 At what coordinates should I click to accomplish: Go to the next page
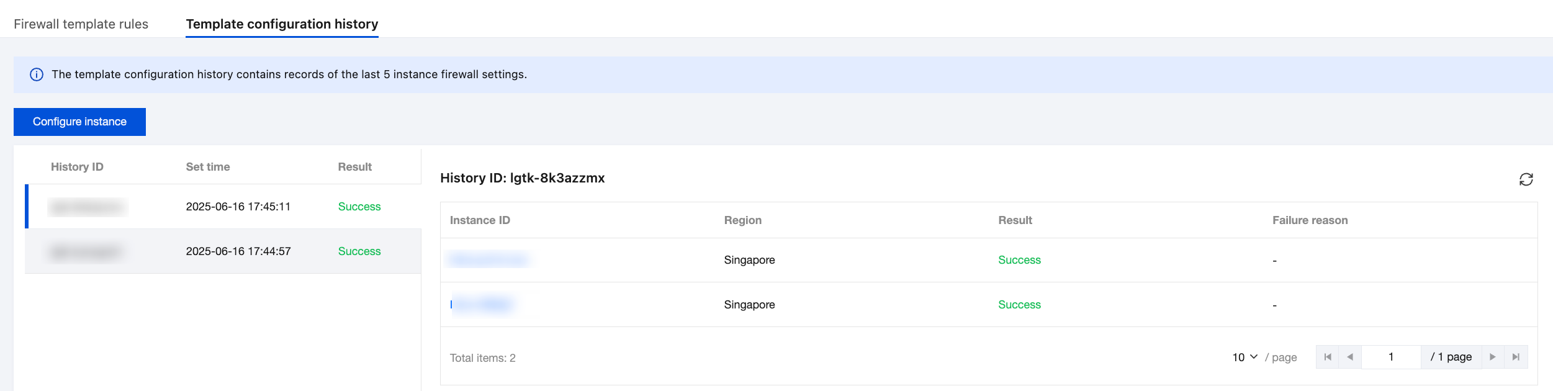(x=1493, y=357)
